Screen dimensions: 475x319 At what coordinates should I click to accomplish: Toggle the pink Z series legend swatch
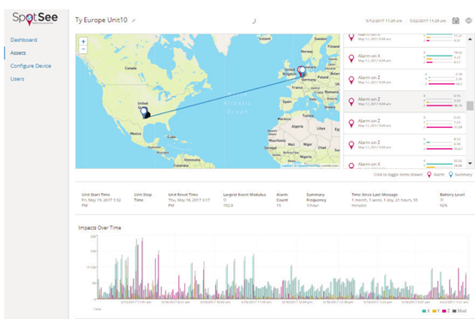tap(444, 310)
